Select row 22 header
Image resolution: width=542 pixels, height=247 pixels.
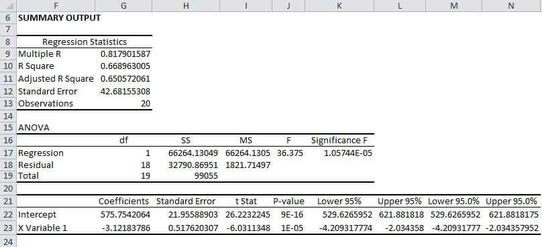pyautogui.click(x=8, y=215)
